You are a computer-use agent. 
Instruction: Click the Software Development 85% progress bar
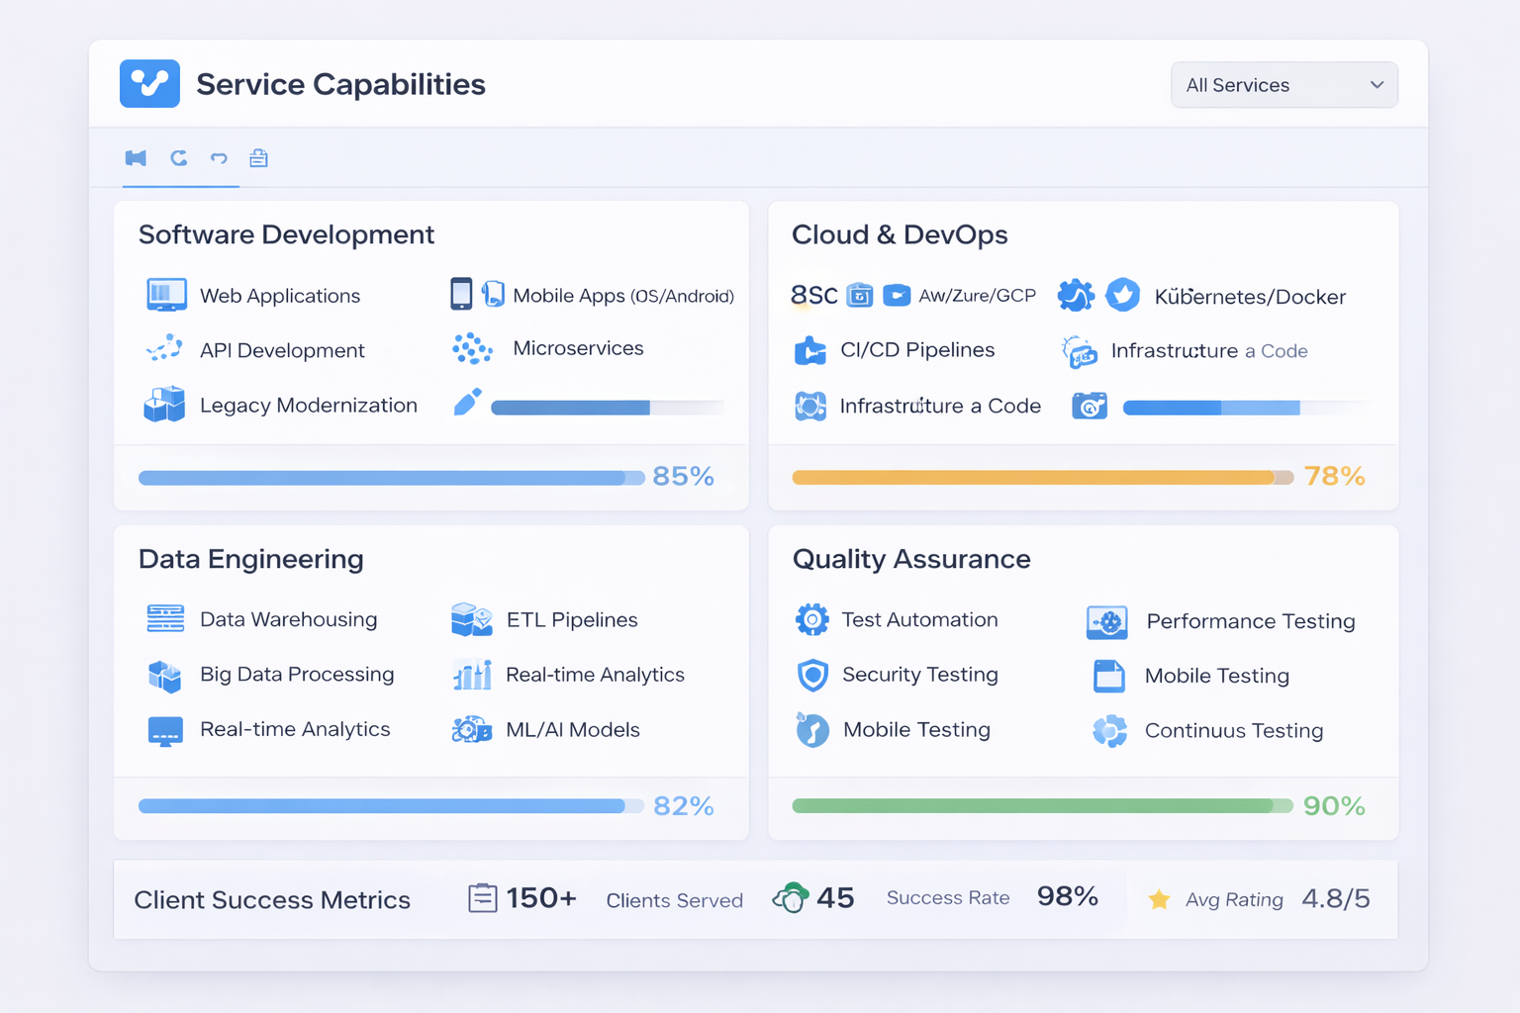[x=391, y=478]
